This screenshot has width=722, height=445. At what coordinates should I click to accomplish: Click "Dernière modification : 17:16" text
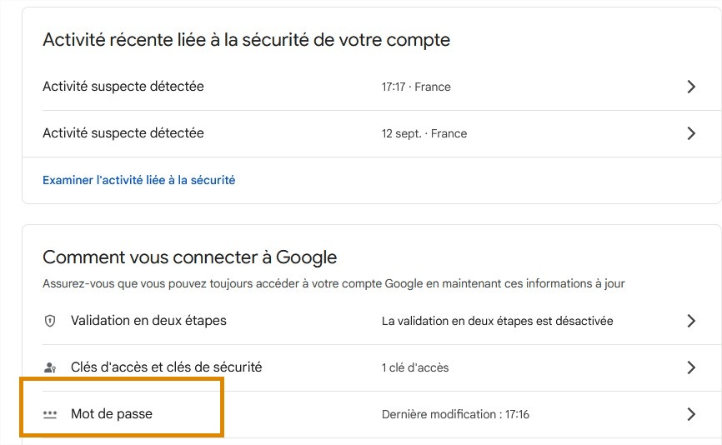click(456, 414)
